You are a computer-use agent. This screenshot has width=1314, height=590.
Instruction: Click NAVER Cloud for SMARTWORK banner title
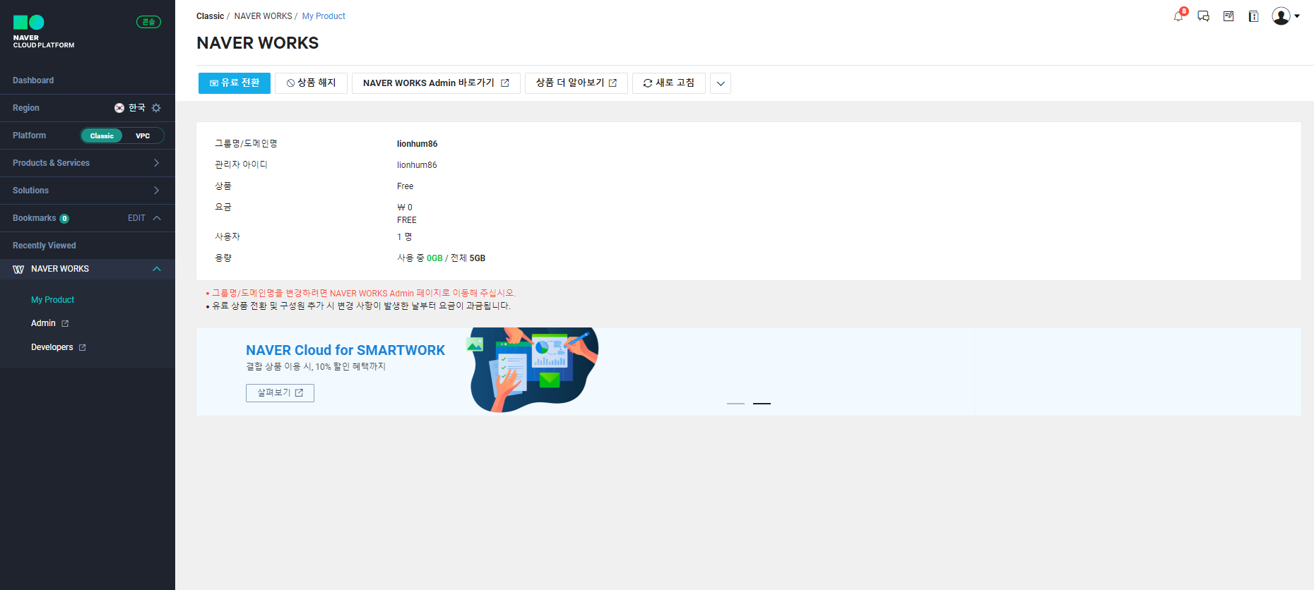click(x=345, y=350)
